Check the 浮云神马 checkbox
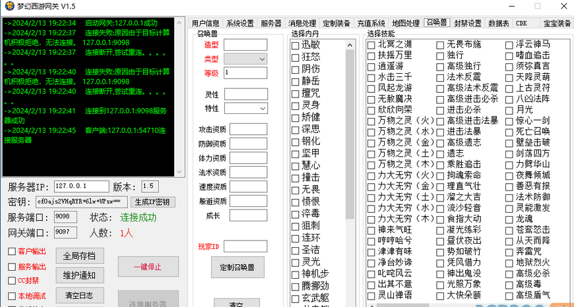Screen dimensions: 574x307 (x=509, y=45)
